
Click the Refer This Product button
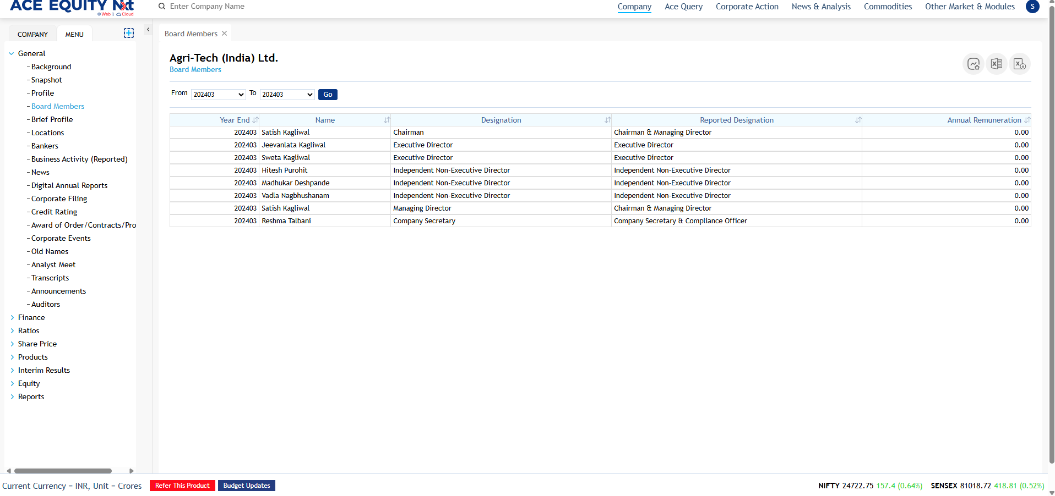[x=182, y=486]
